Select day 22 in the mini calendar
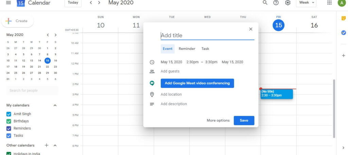The image size is (348, 155). coord(47,67)
